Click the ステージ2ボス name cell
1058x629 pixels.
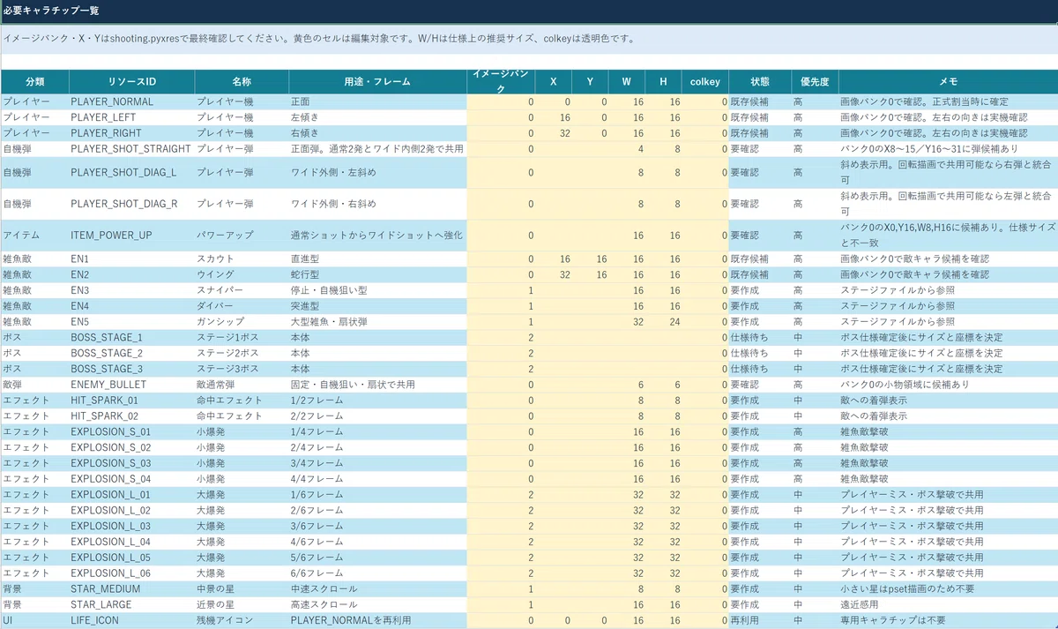pyautogui.click(x=242, y=353)
